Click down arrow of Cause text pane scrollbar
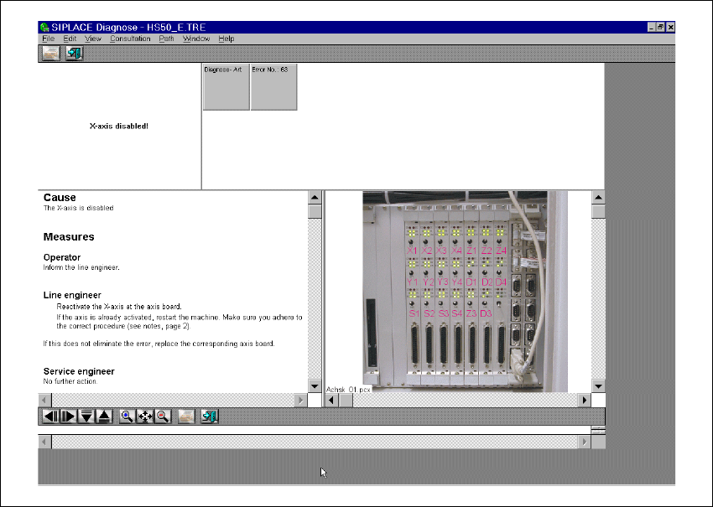The image size is (713, 507). point(315,386)
